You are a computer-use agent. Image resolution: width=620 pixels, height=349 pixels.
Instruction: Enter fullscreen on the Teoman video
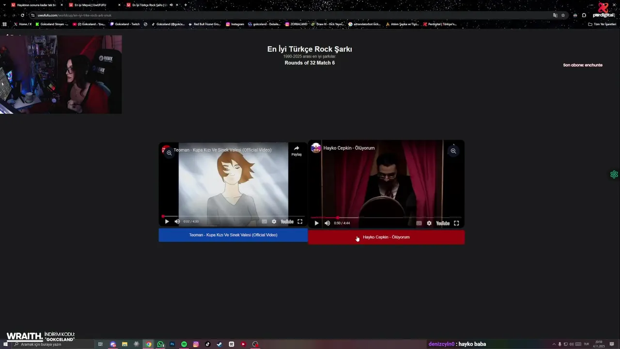point(300,222)
